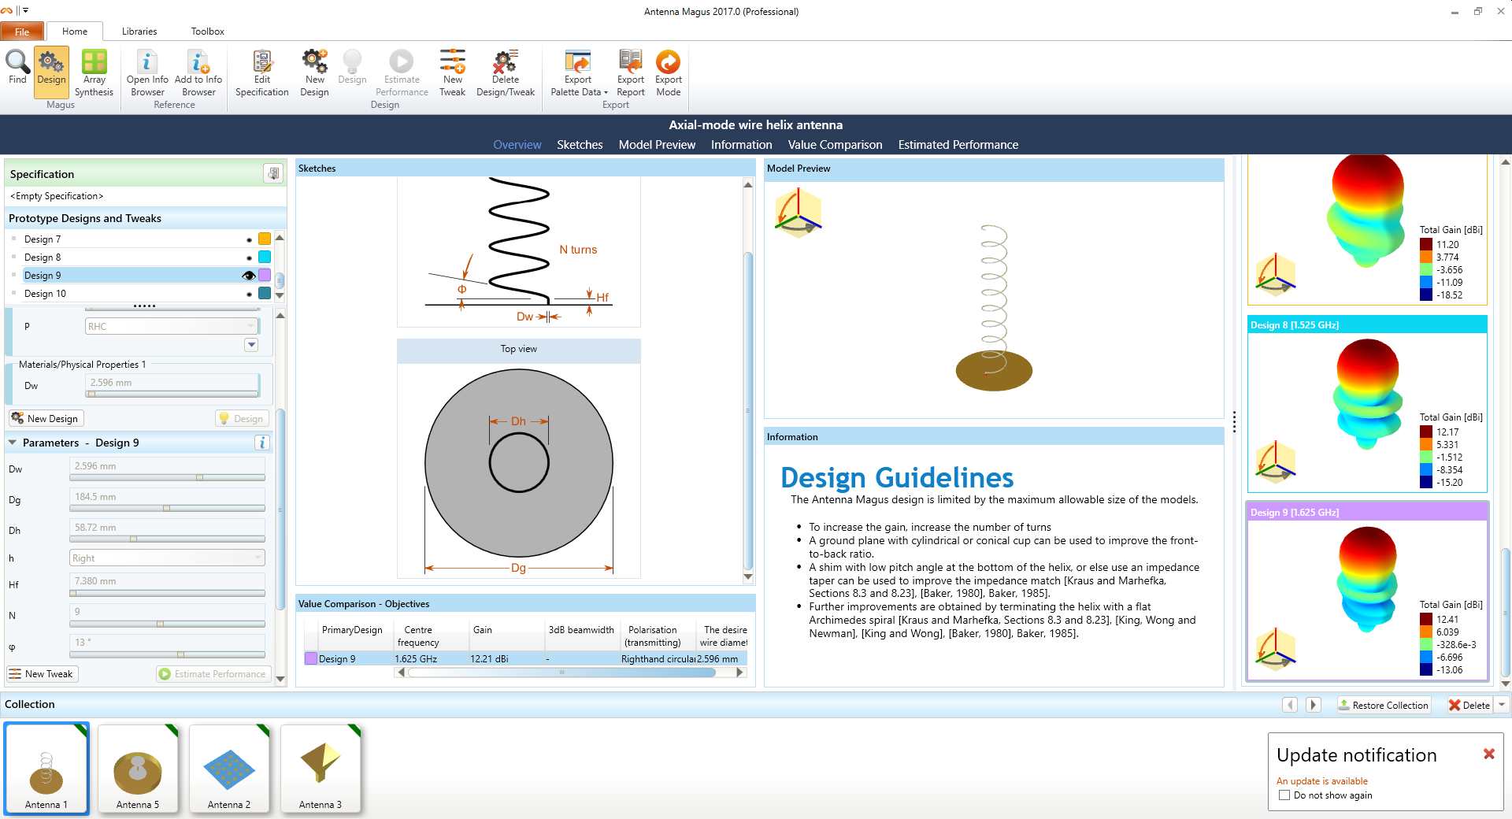The width and height of the screenshot is (1512, 819).
Task: Click the Dh parameter slider
Action: (x=167, y=539)
